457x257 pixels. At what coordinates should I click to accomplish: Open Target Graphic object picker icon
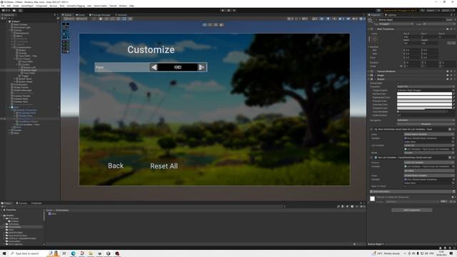point(454,91)
